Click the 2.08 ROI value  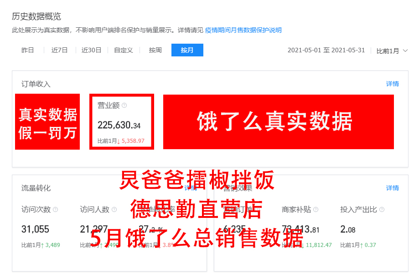point(348,229)
